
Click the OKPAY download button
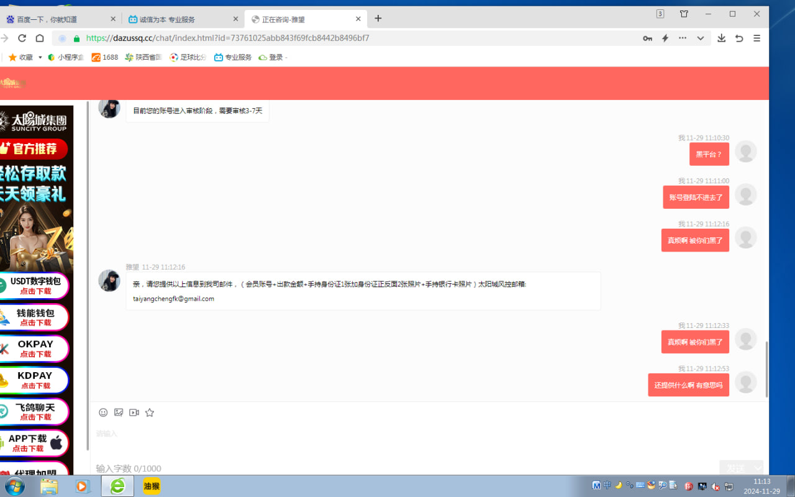click(34, 349)
